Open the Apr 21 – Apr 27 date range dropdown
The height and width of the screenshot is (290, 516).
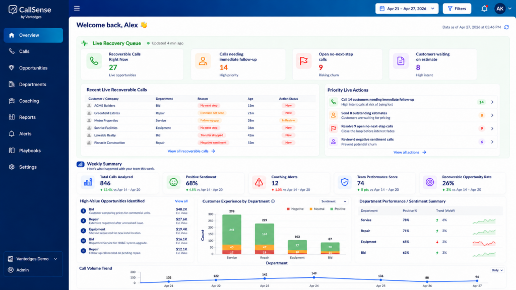[407, 9]
